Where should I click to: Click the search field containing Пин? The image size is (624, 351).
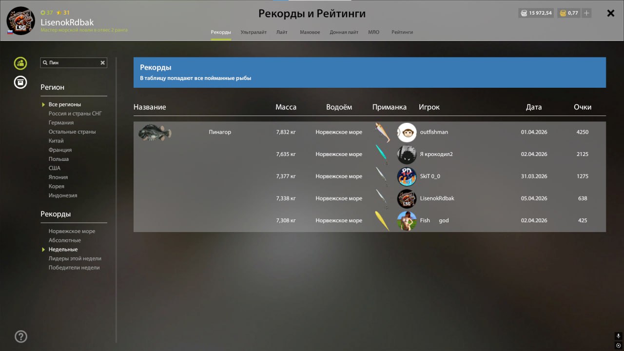tap(72, 63)
